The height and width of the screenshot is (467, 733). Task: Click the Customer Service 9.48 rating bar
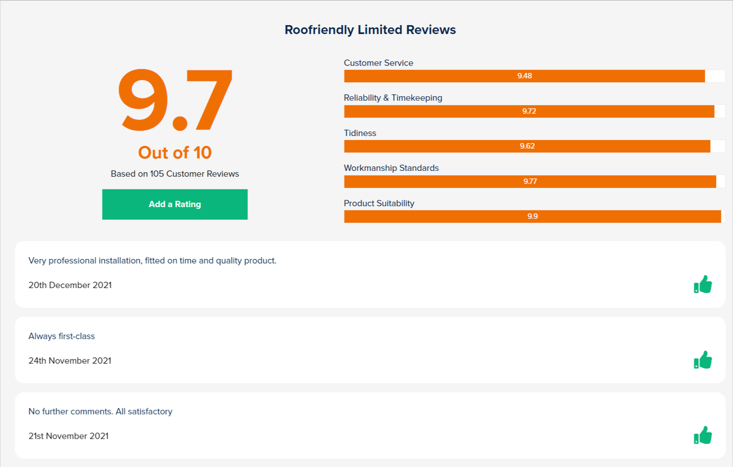click(525, 76)
